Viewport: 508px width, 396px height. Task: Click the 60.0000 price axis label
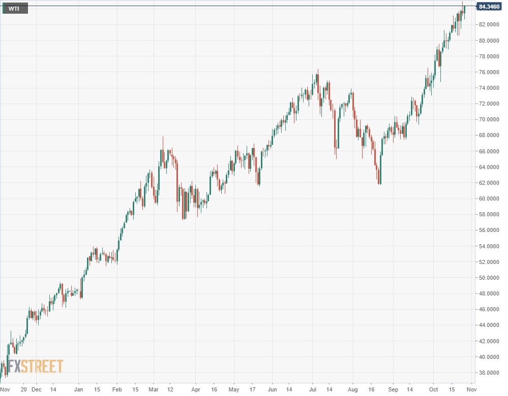tap(489, 199)
